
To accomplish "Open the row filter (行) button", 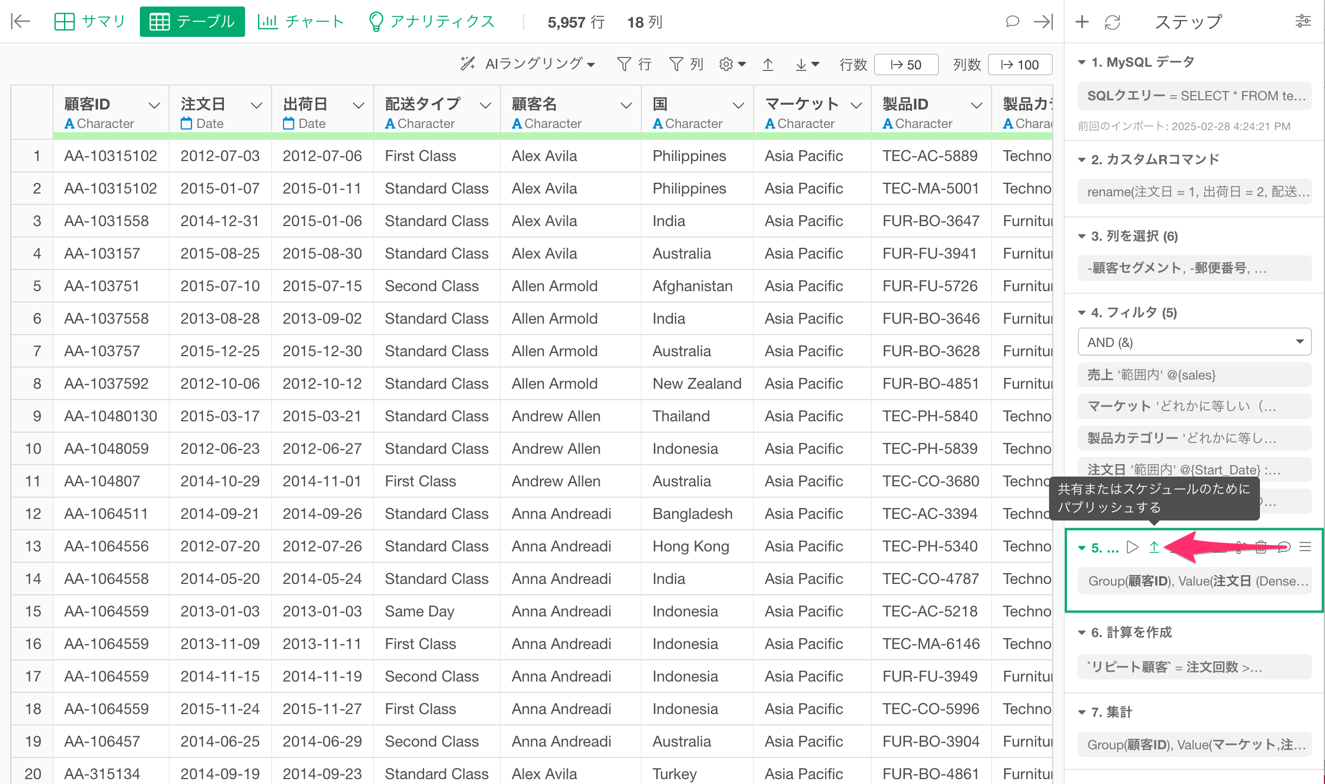I will tap(634, 65).
